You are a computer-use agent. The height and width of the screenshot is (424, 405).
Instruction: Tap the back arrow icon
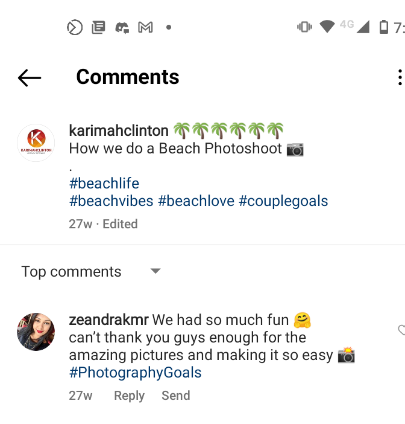[30, 77]
